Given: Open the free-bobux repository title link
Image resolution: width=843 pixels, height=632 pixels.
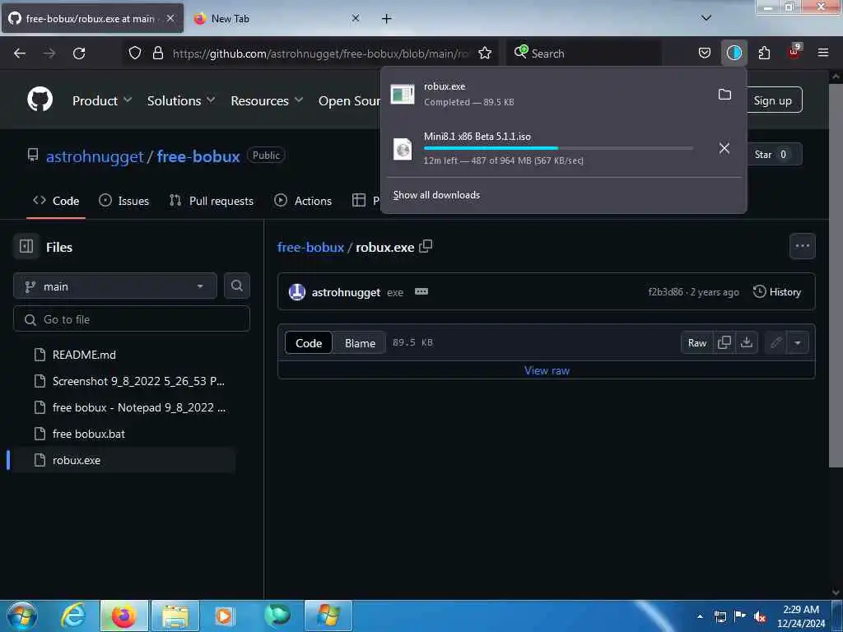Looking at the screenshot, I should 198,156.
